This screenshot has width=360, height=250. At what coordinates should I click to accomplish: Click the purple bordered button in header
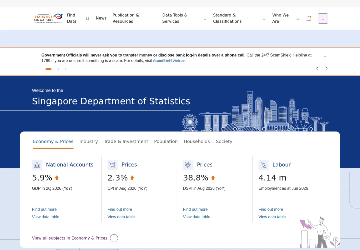tap(323, 18)
